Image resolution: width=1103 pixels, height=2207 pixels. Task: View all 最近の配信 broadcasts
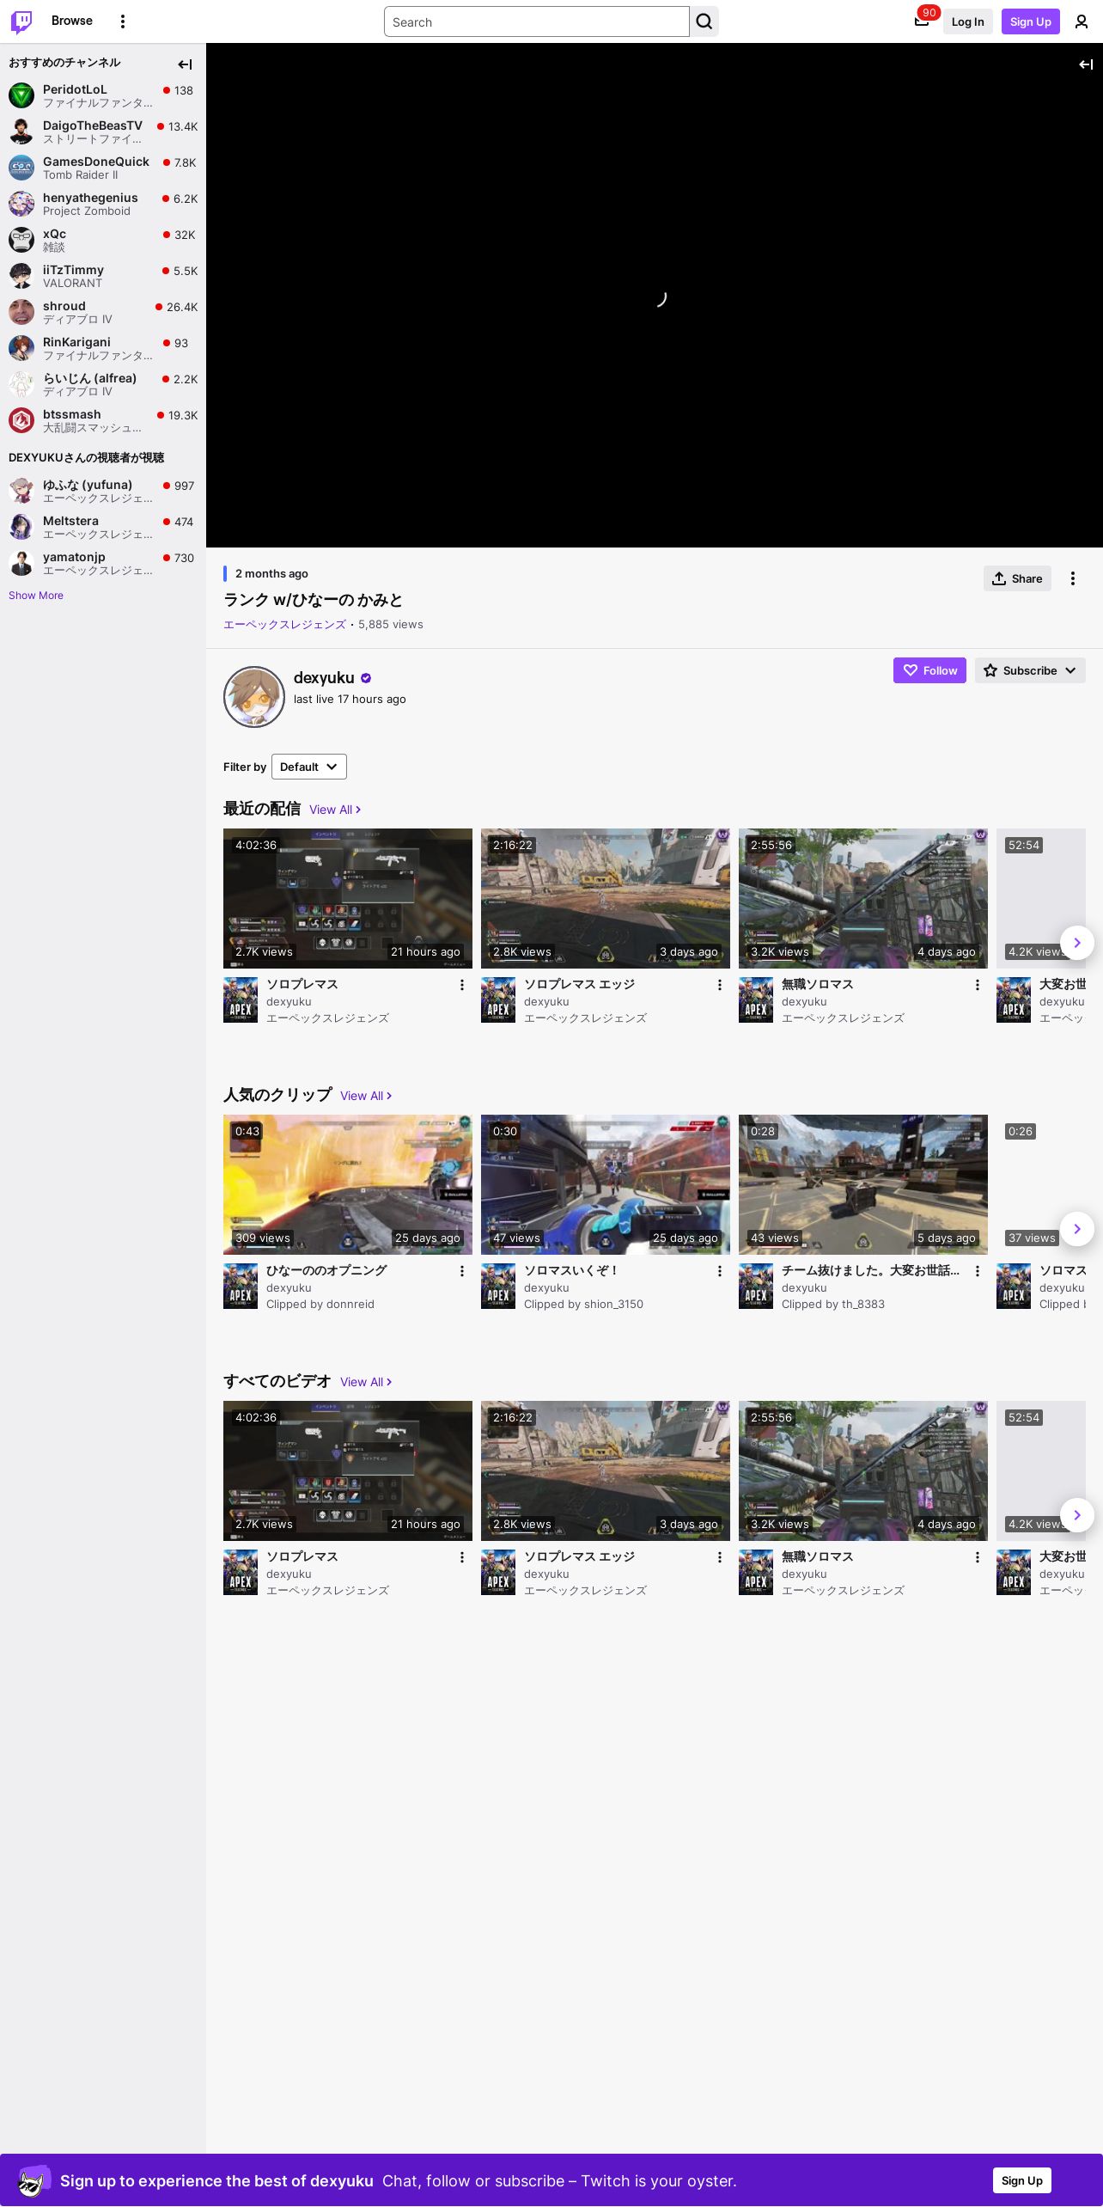click(x=335, y=810)
